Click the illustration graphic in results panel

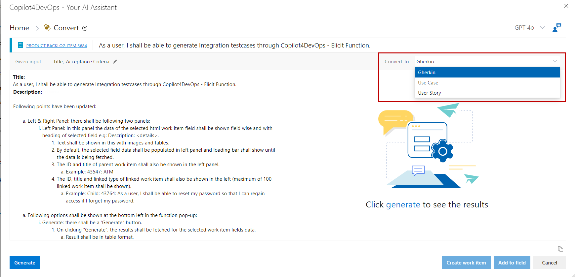(428, 146)
